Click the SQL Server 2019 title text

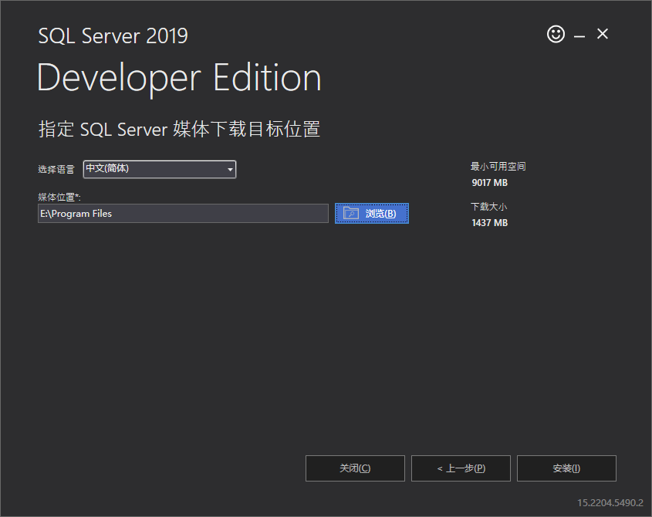113,35
